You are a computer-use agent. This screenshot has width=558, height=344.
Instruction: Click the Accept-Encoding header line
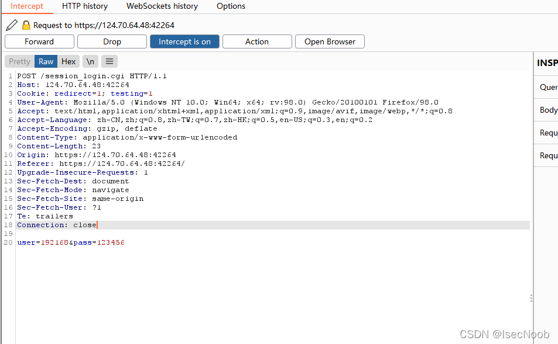pyautogui.click(x=87, y=128)
